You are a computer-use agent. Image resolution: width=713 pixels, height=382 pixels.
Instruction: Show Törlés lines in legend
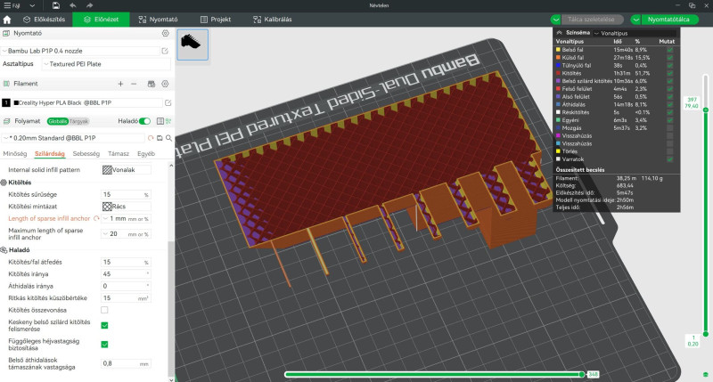click(670, 151)
